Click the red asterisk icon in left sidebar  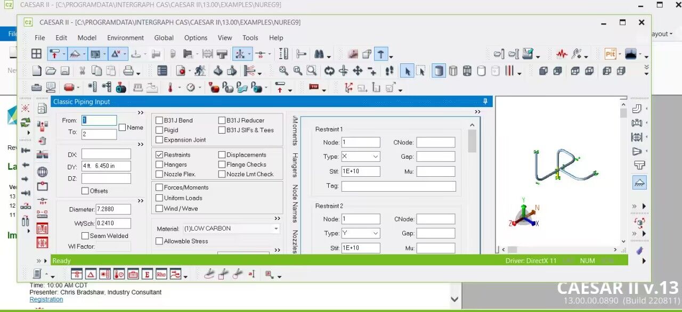point(25,108)
